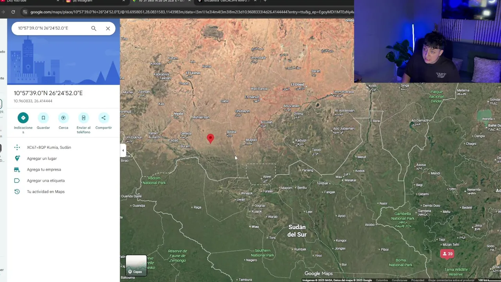Click the Condiciones link in footer
Screen dimensions: 501x282
(400, 280)
